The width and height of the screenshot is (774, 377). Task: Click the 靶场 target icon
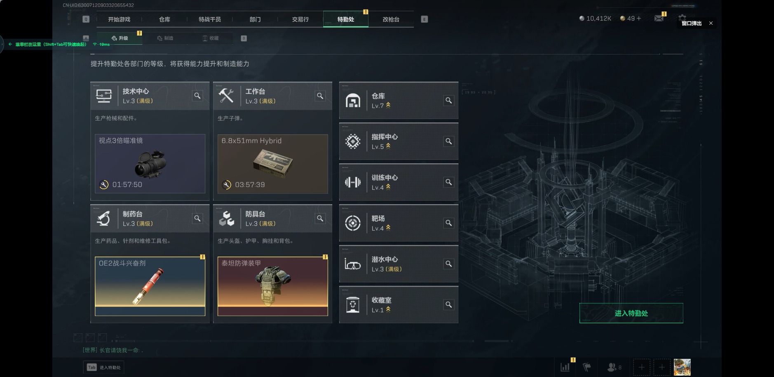point(353,223)
